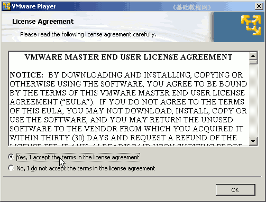266x202 pixels.
Task: Click the Chinese watermark in the title bar
Action: tap(191, 7)
